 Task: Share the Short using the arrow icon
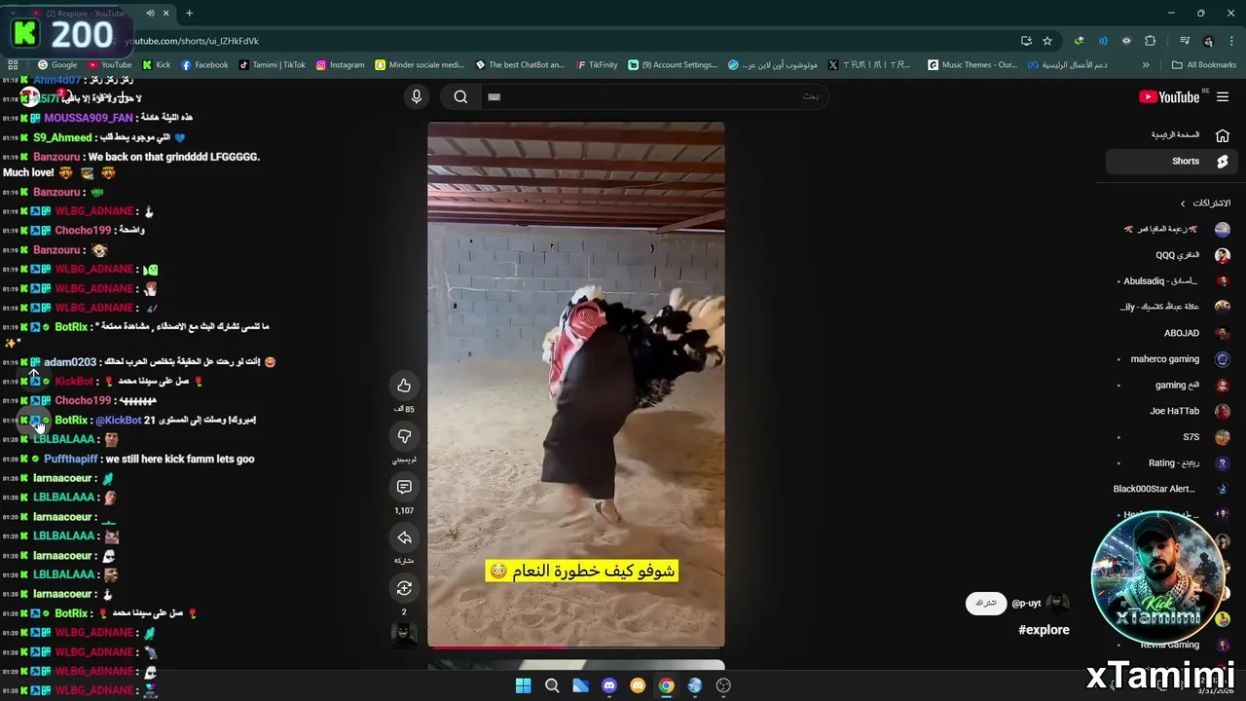click(x=404, y=537)
